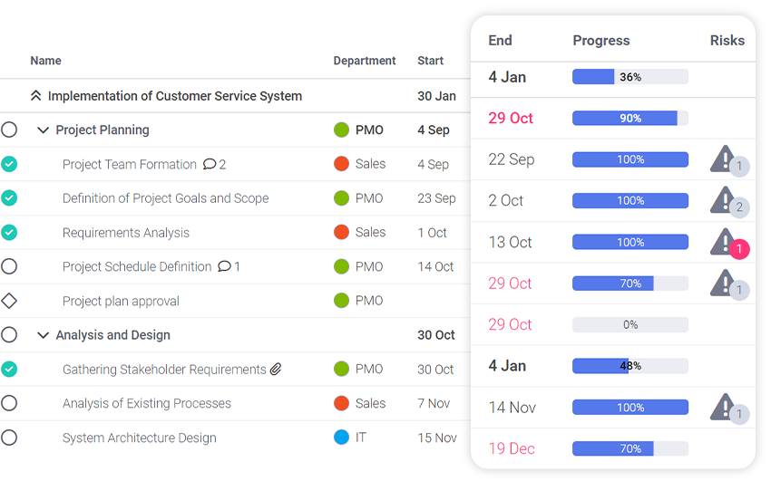The height and width of the screenshot is (481, 771).
Task: Sort by the Department column header
Action: (364, 61)
